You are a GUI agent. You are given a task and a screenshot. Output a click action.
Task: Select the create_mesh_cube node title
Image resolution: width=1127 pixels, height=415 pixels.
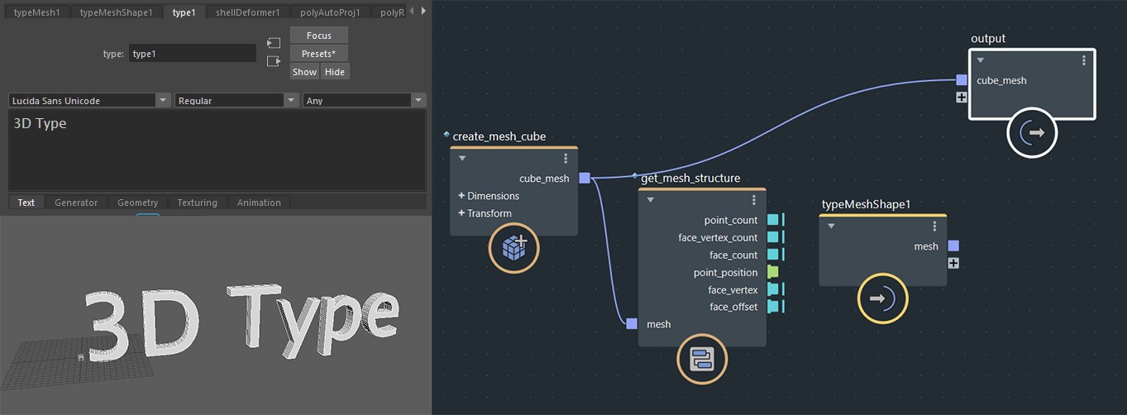point(499,136)
